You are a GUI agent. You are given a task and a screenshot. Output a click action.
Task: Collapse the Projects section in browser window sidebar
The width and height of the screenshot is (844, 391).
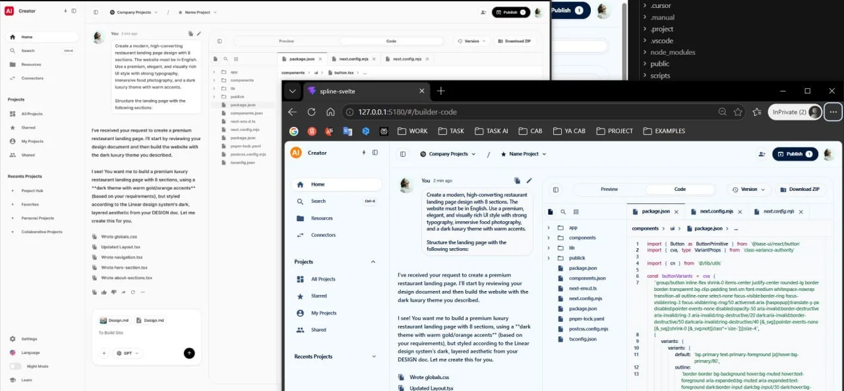tap(373, 262)
